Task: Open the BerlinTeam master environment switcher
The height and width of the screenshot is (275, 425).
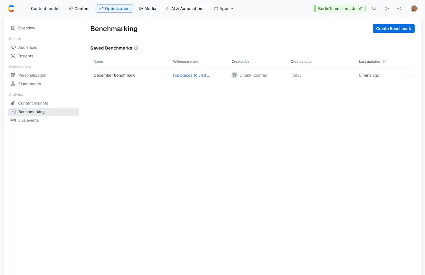Action: [x=339, y=8]
